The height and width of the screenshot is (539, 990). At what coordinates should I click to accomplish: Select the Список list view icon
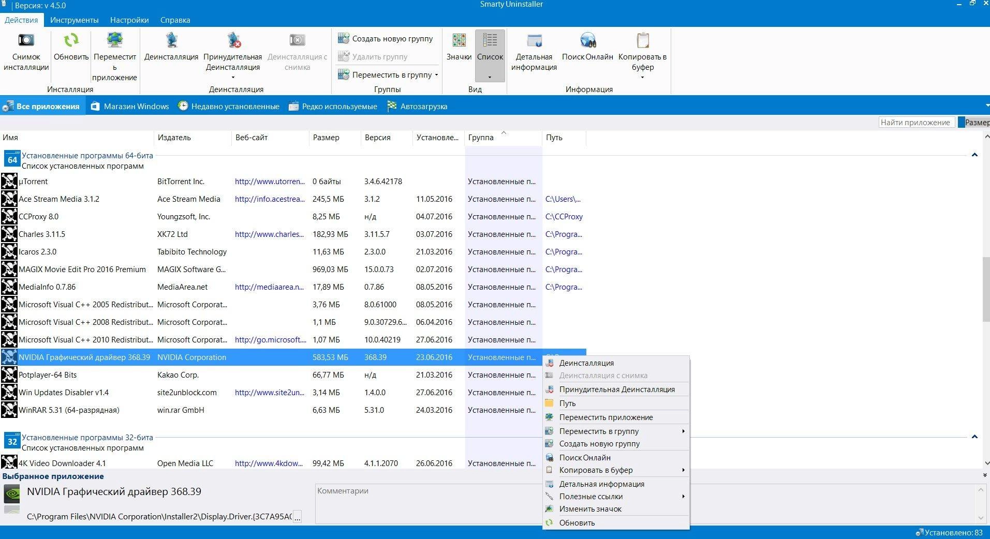490,40
